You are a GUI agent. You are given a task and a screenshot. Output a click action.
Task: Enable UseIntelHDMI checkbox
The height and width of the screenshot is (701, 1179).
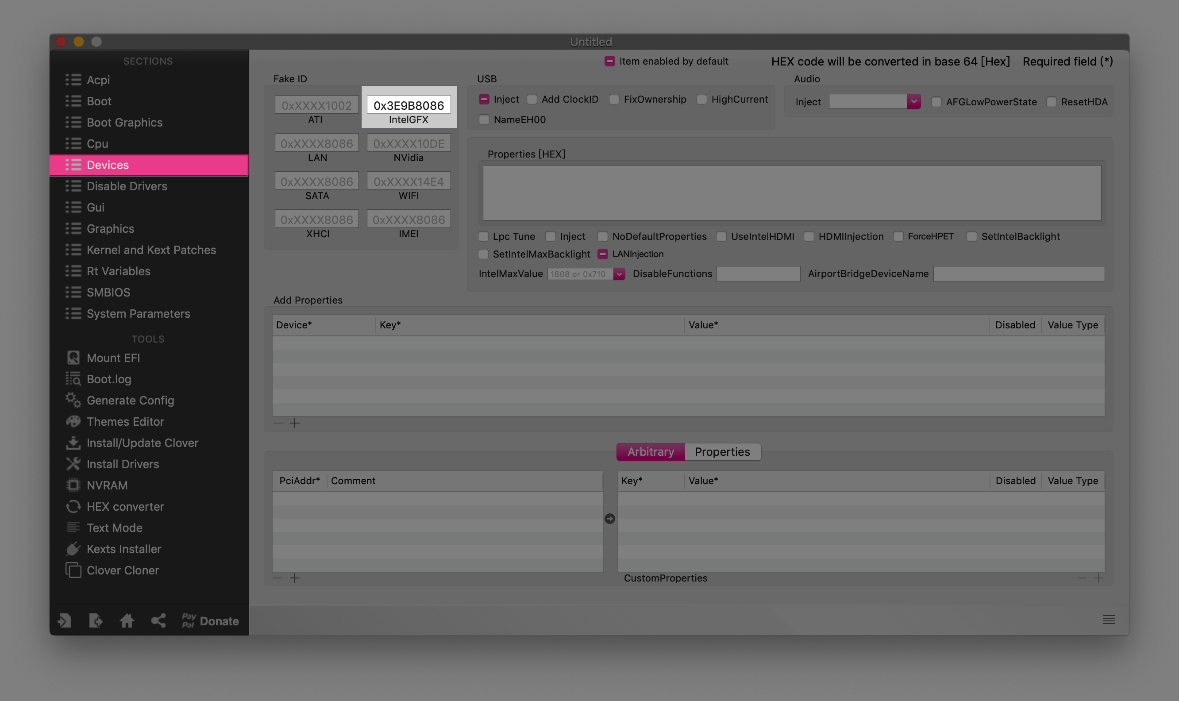coord(721,236)
